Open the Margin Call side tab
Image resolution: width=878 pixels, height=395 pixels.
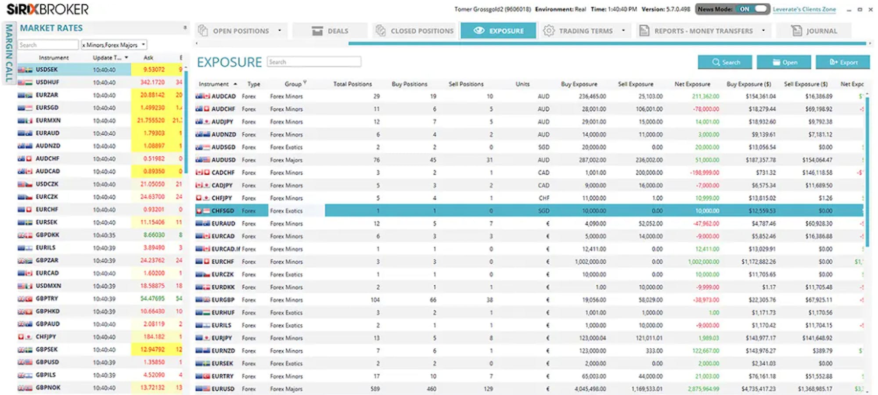[x=9, y=53]
